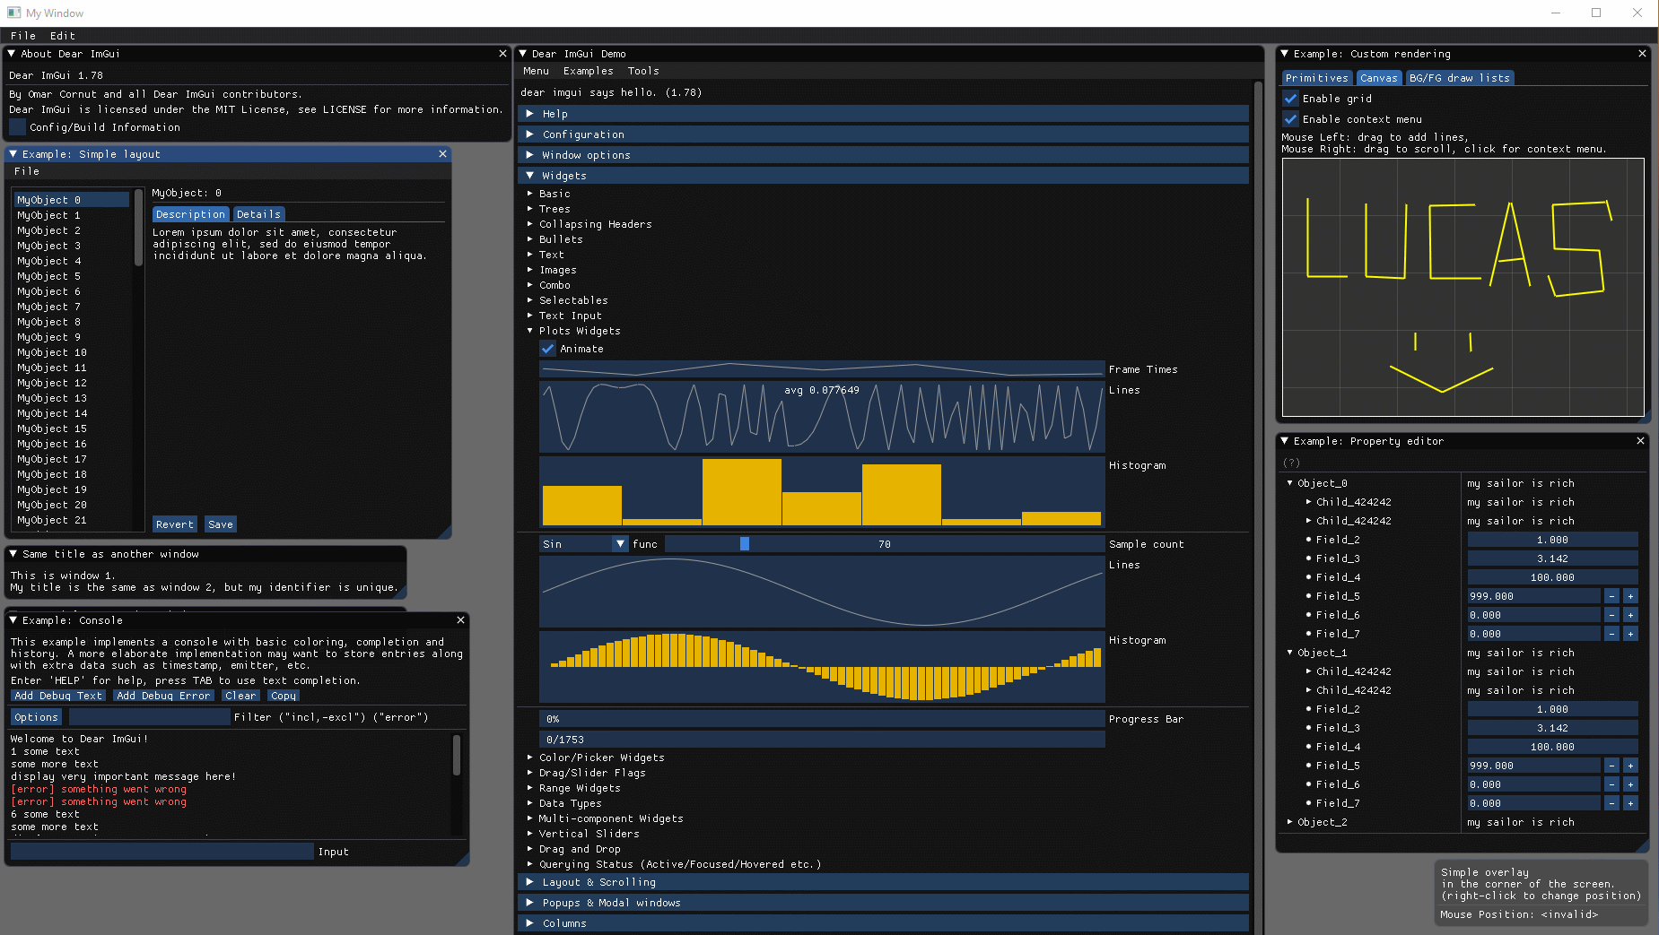Toggle the Enable context menu checkbox
Viewport: 1659px width, 935px height.
tap(1290, 119)
